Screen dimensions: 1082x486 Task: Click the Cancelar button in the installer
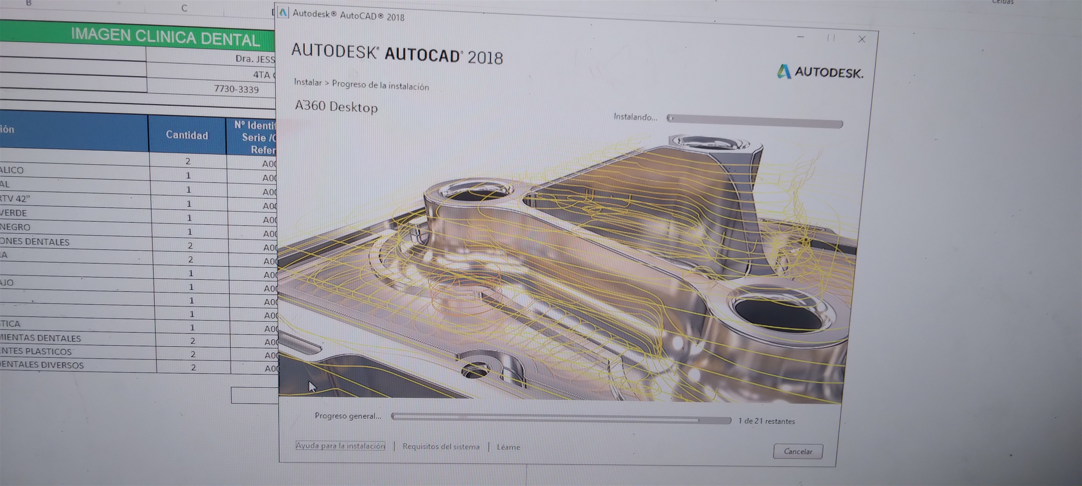[x=798, y=451]
